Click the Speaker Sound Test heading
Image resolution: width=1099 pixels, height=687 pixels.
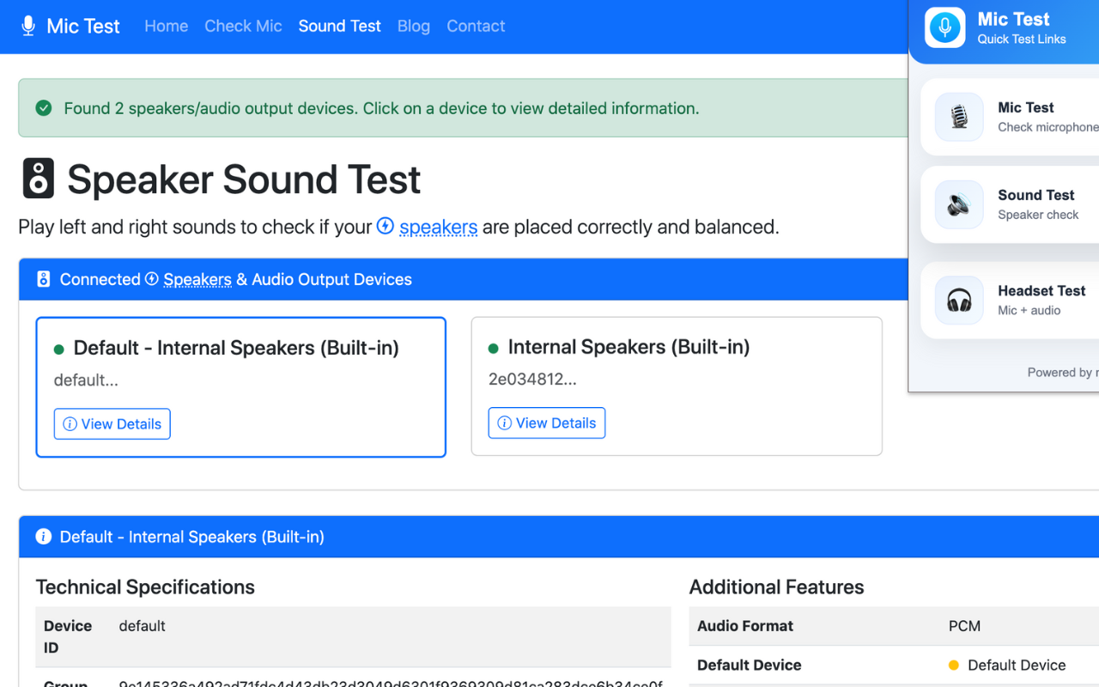[244, 179]
